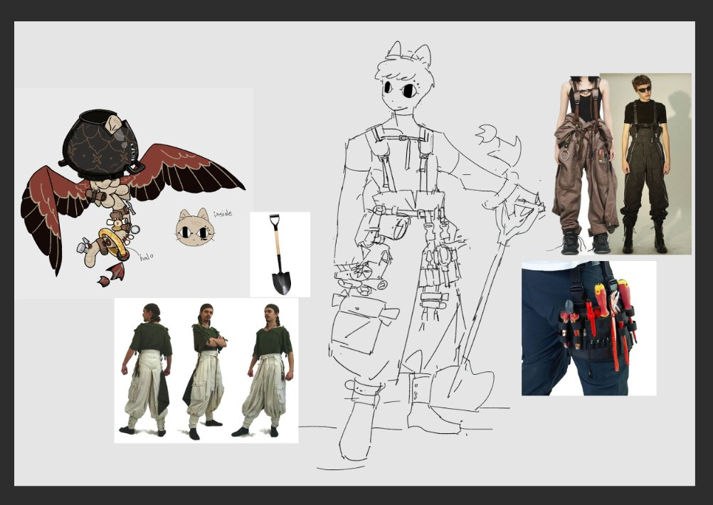The width and height of the screenshot is (713, 505).
Task: Click the shovel reference image
Action: [x=280, y=254]
